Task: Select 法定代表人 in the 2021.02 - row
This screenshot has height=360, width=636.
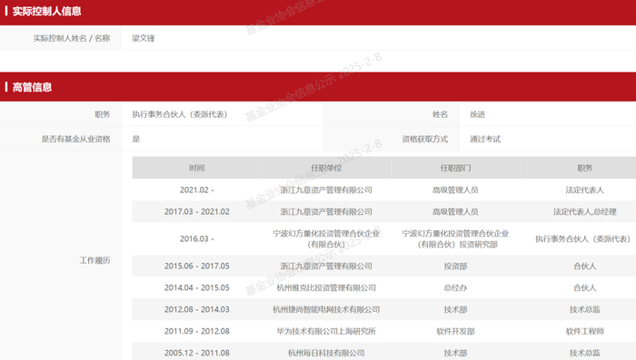Action: point(585,190)
